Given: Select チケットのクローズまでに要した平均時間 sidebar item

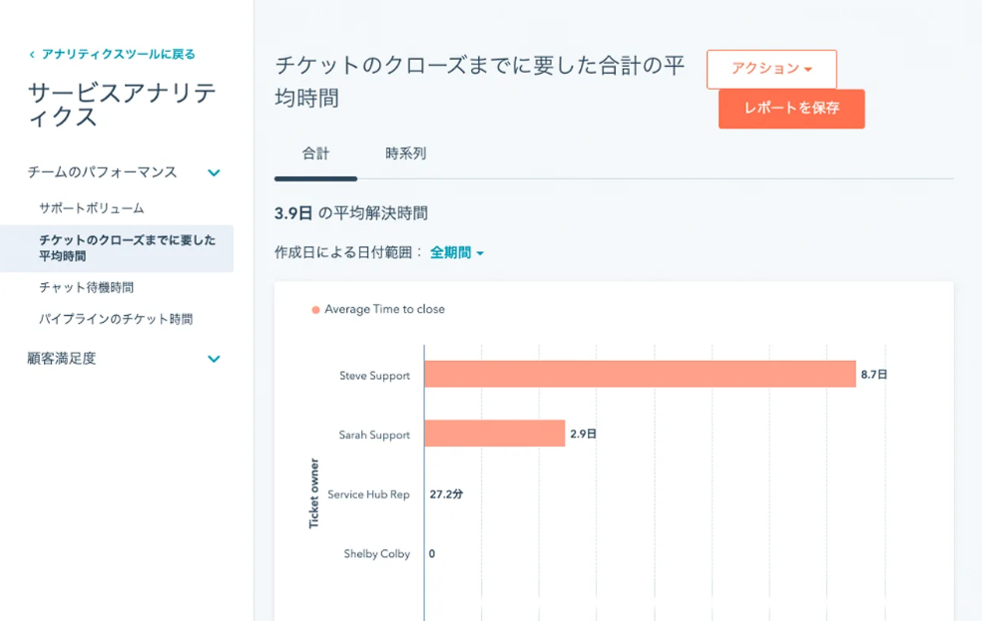Looking at the screenshot, I should (117, 248).
